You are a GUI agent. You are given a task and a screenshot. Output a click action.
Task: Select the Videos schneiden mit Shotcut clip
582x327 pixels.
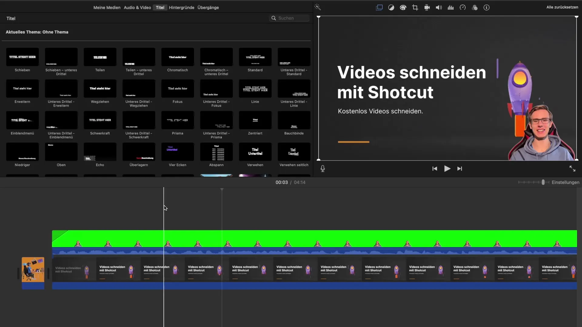[314, 273]
